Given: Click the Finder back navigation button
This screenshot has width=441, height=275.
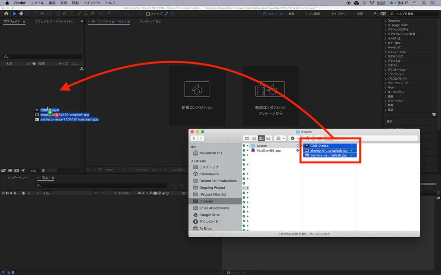Looking at the screenshot, I should (194, 138).
